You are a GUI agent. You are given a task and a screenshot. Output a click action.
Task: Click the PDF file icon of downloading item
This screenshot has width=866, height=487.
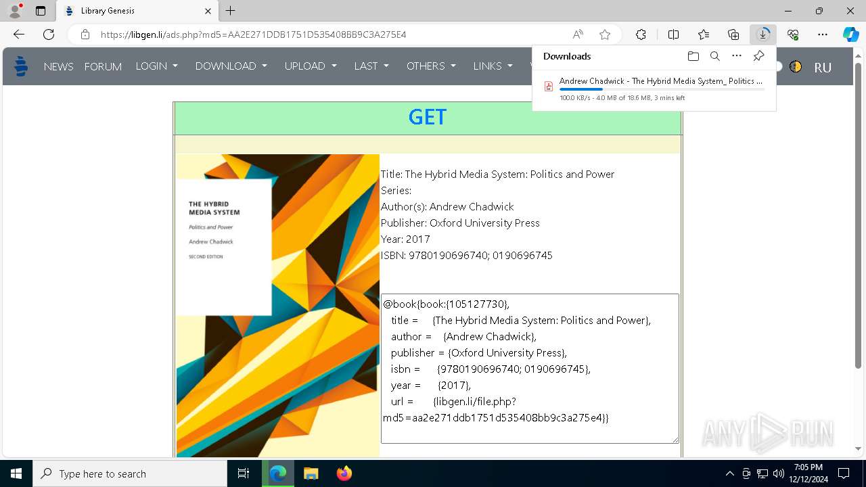click(x=549, y=86)
